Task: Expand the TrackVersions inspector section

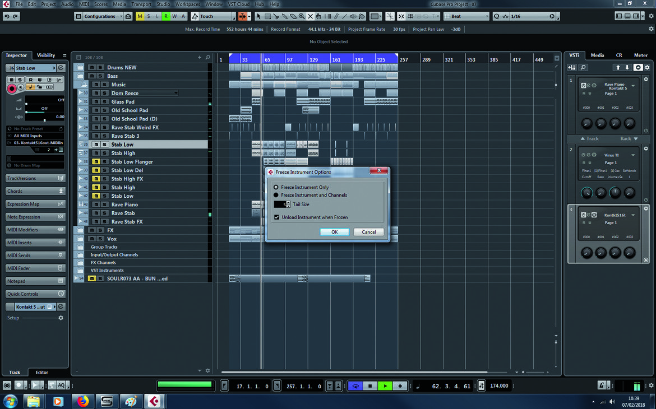Action: click(x=35, y=179)
